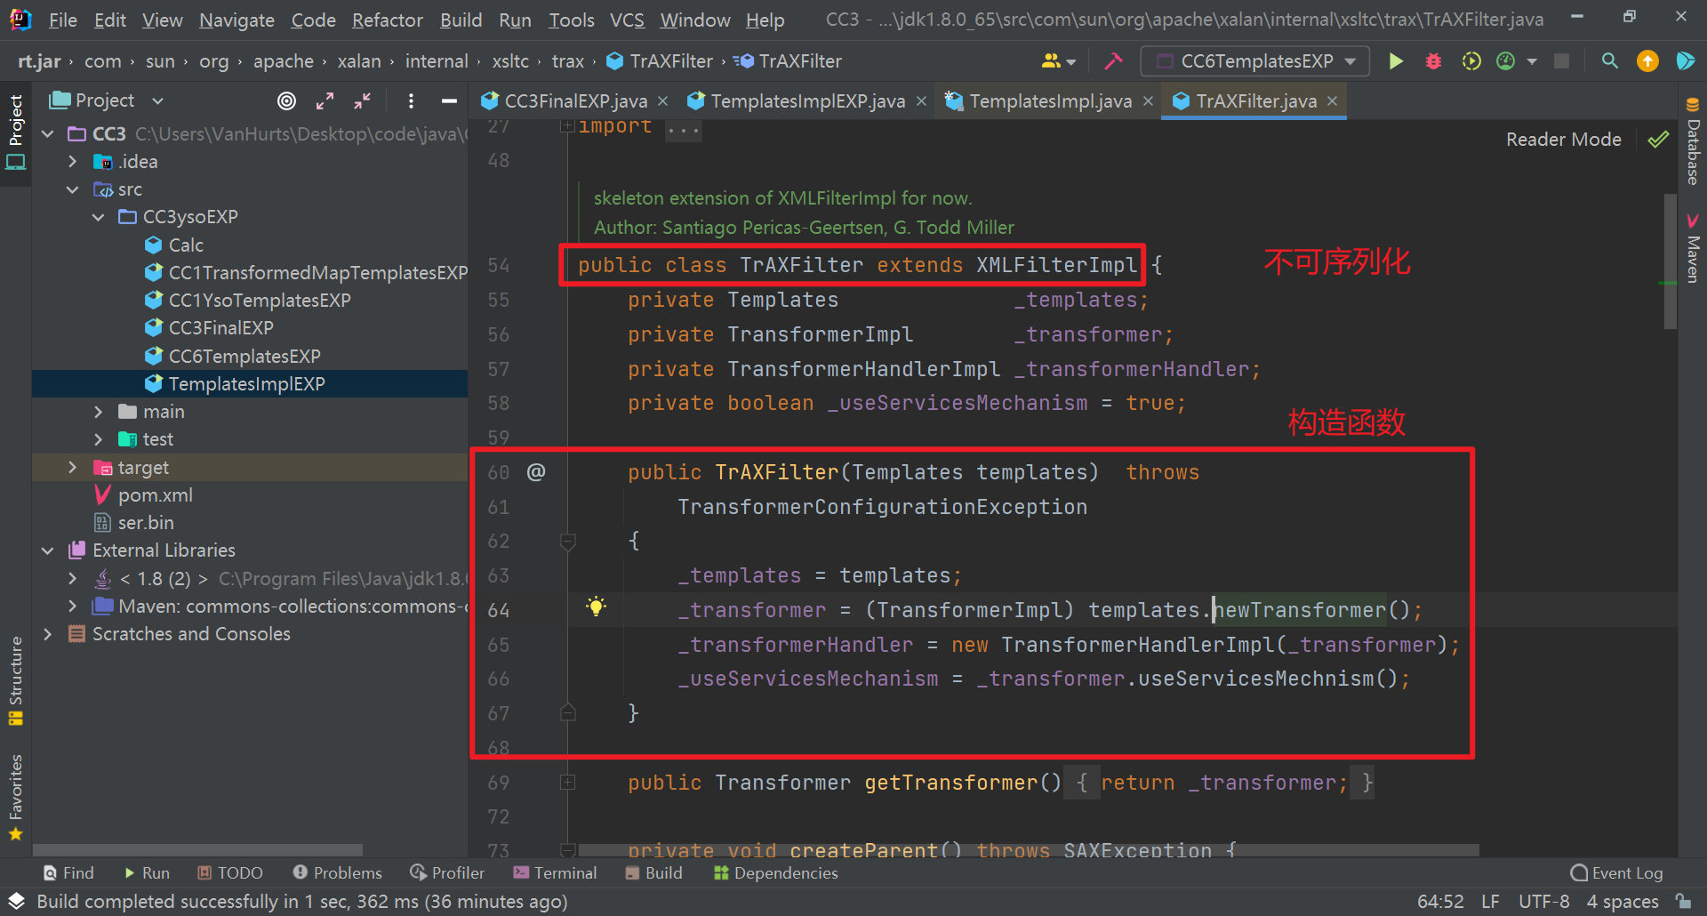The image size is (1707, 916).
Task: Start debugging with the bug icon
Action: (x=1432, y=60)
